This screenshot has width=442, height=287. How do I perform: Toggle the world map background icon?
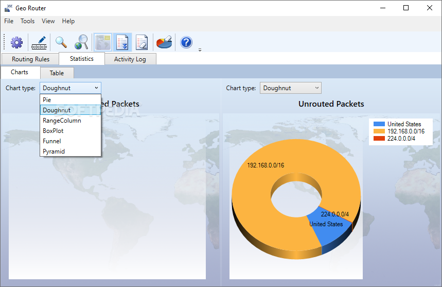(x=103, y=43)
